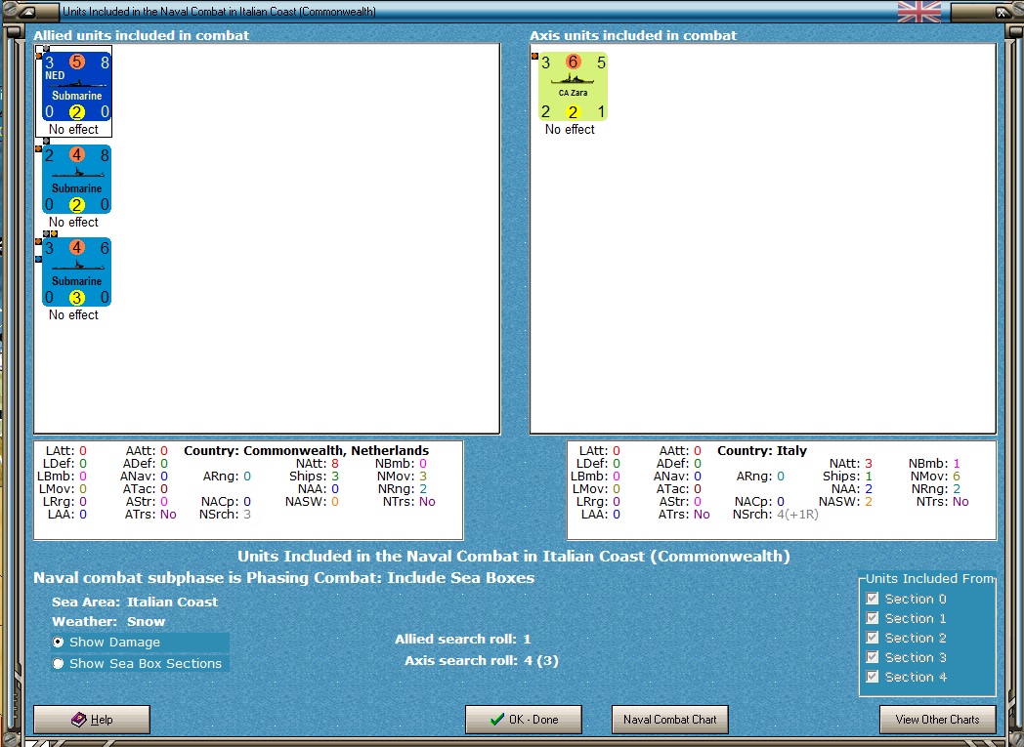Select the Submarine counter with values 2 4 8
This screenshot has height=747, width=1024.
pyautogui.click(x=76, y=180)
